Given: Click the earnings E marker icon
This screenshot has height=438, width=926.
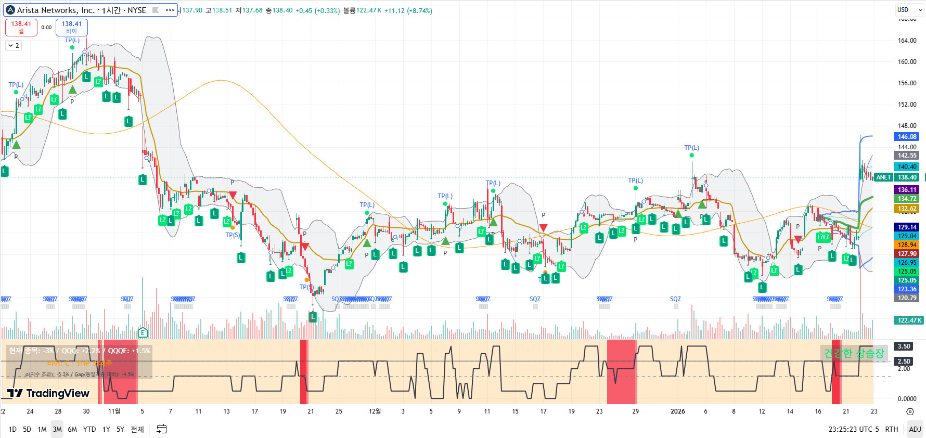Looking at the screenshot, I should [143, 333].
